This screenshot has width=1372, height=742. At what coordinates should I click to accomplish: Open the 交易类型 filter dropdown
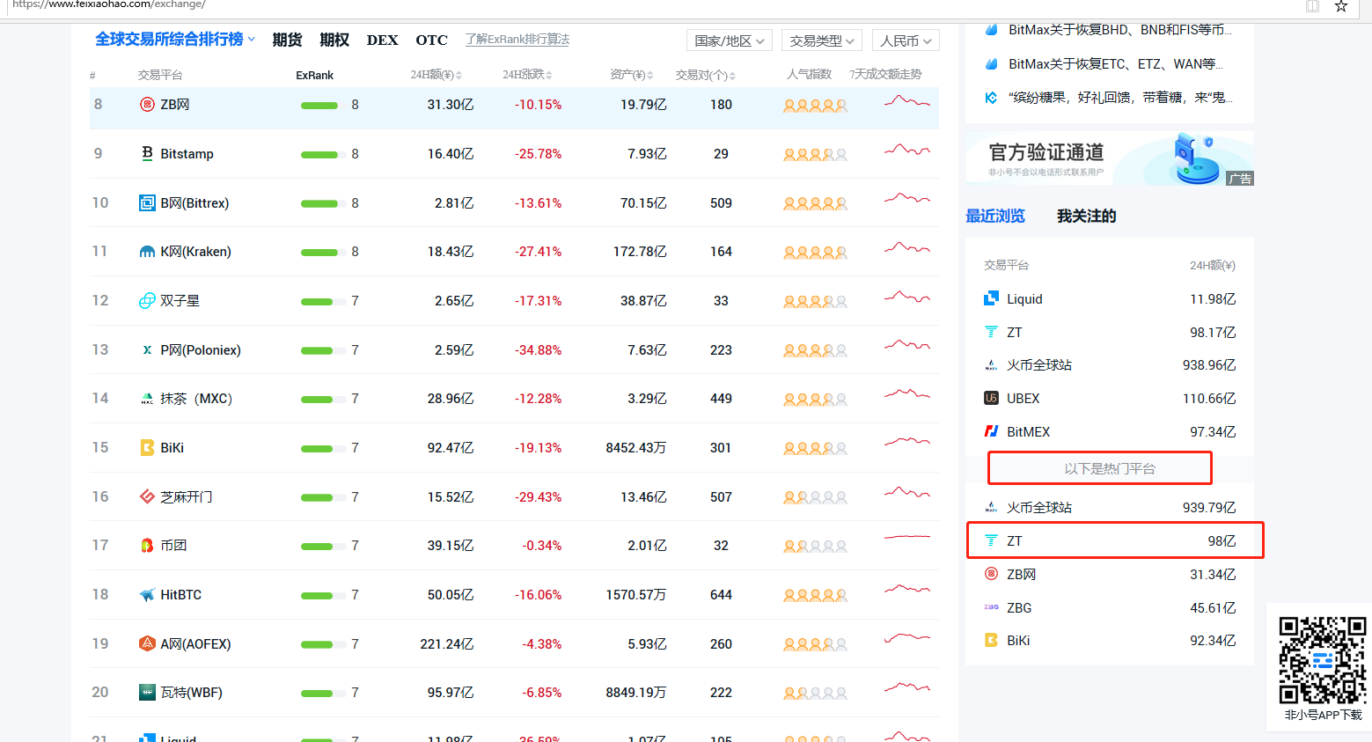tap(822, 40)
